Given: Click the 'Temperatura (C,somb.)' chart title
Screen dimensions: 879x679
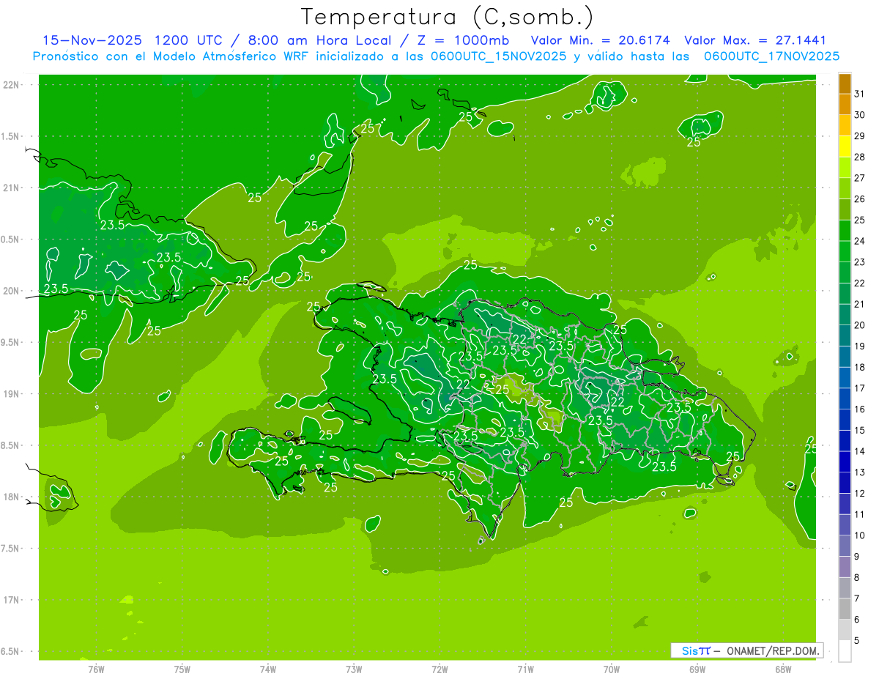Looking at the screenshot, I should [447, 17].
